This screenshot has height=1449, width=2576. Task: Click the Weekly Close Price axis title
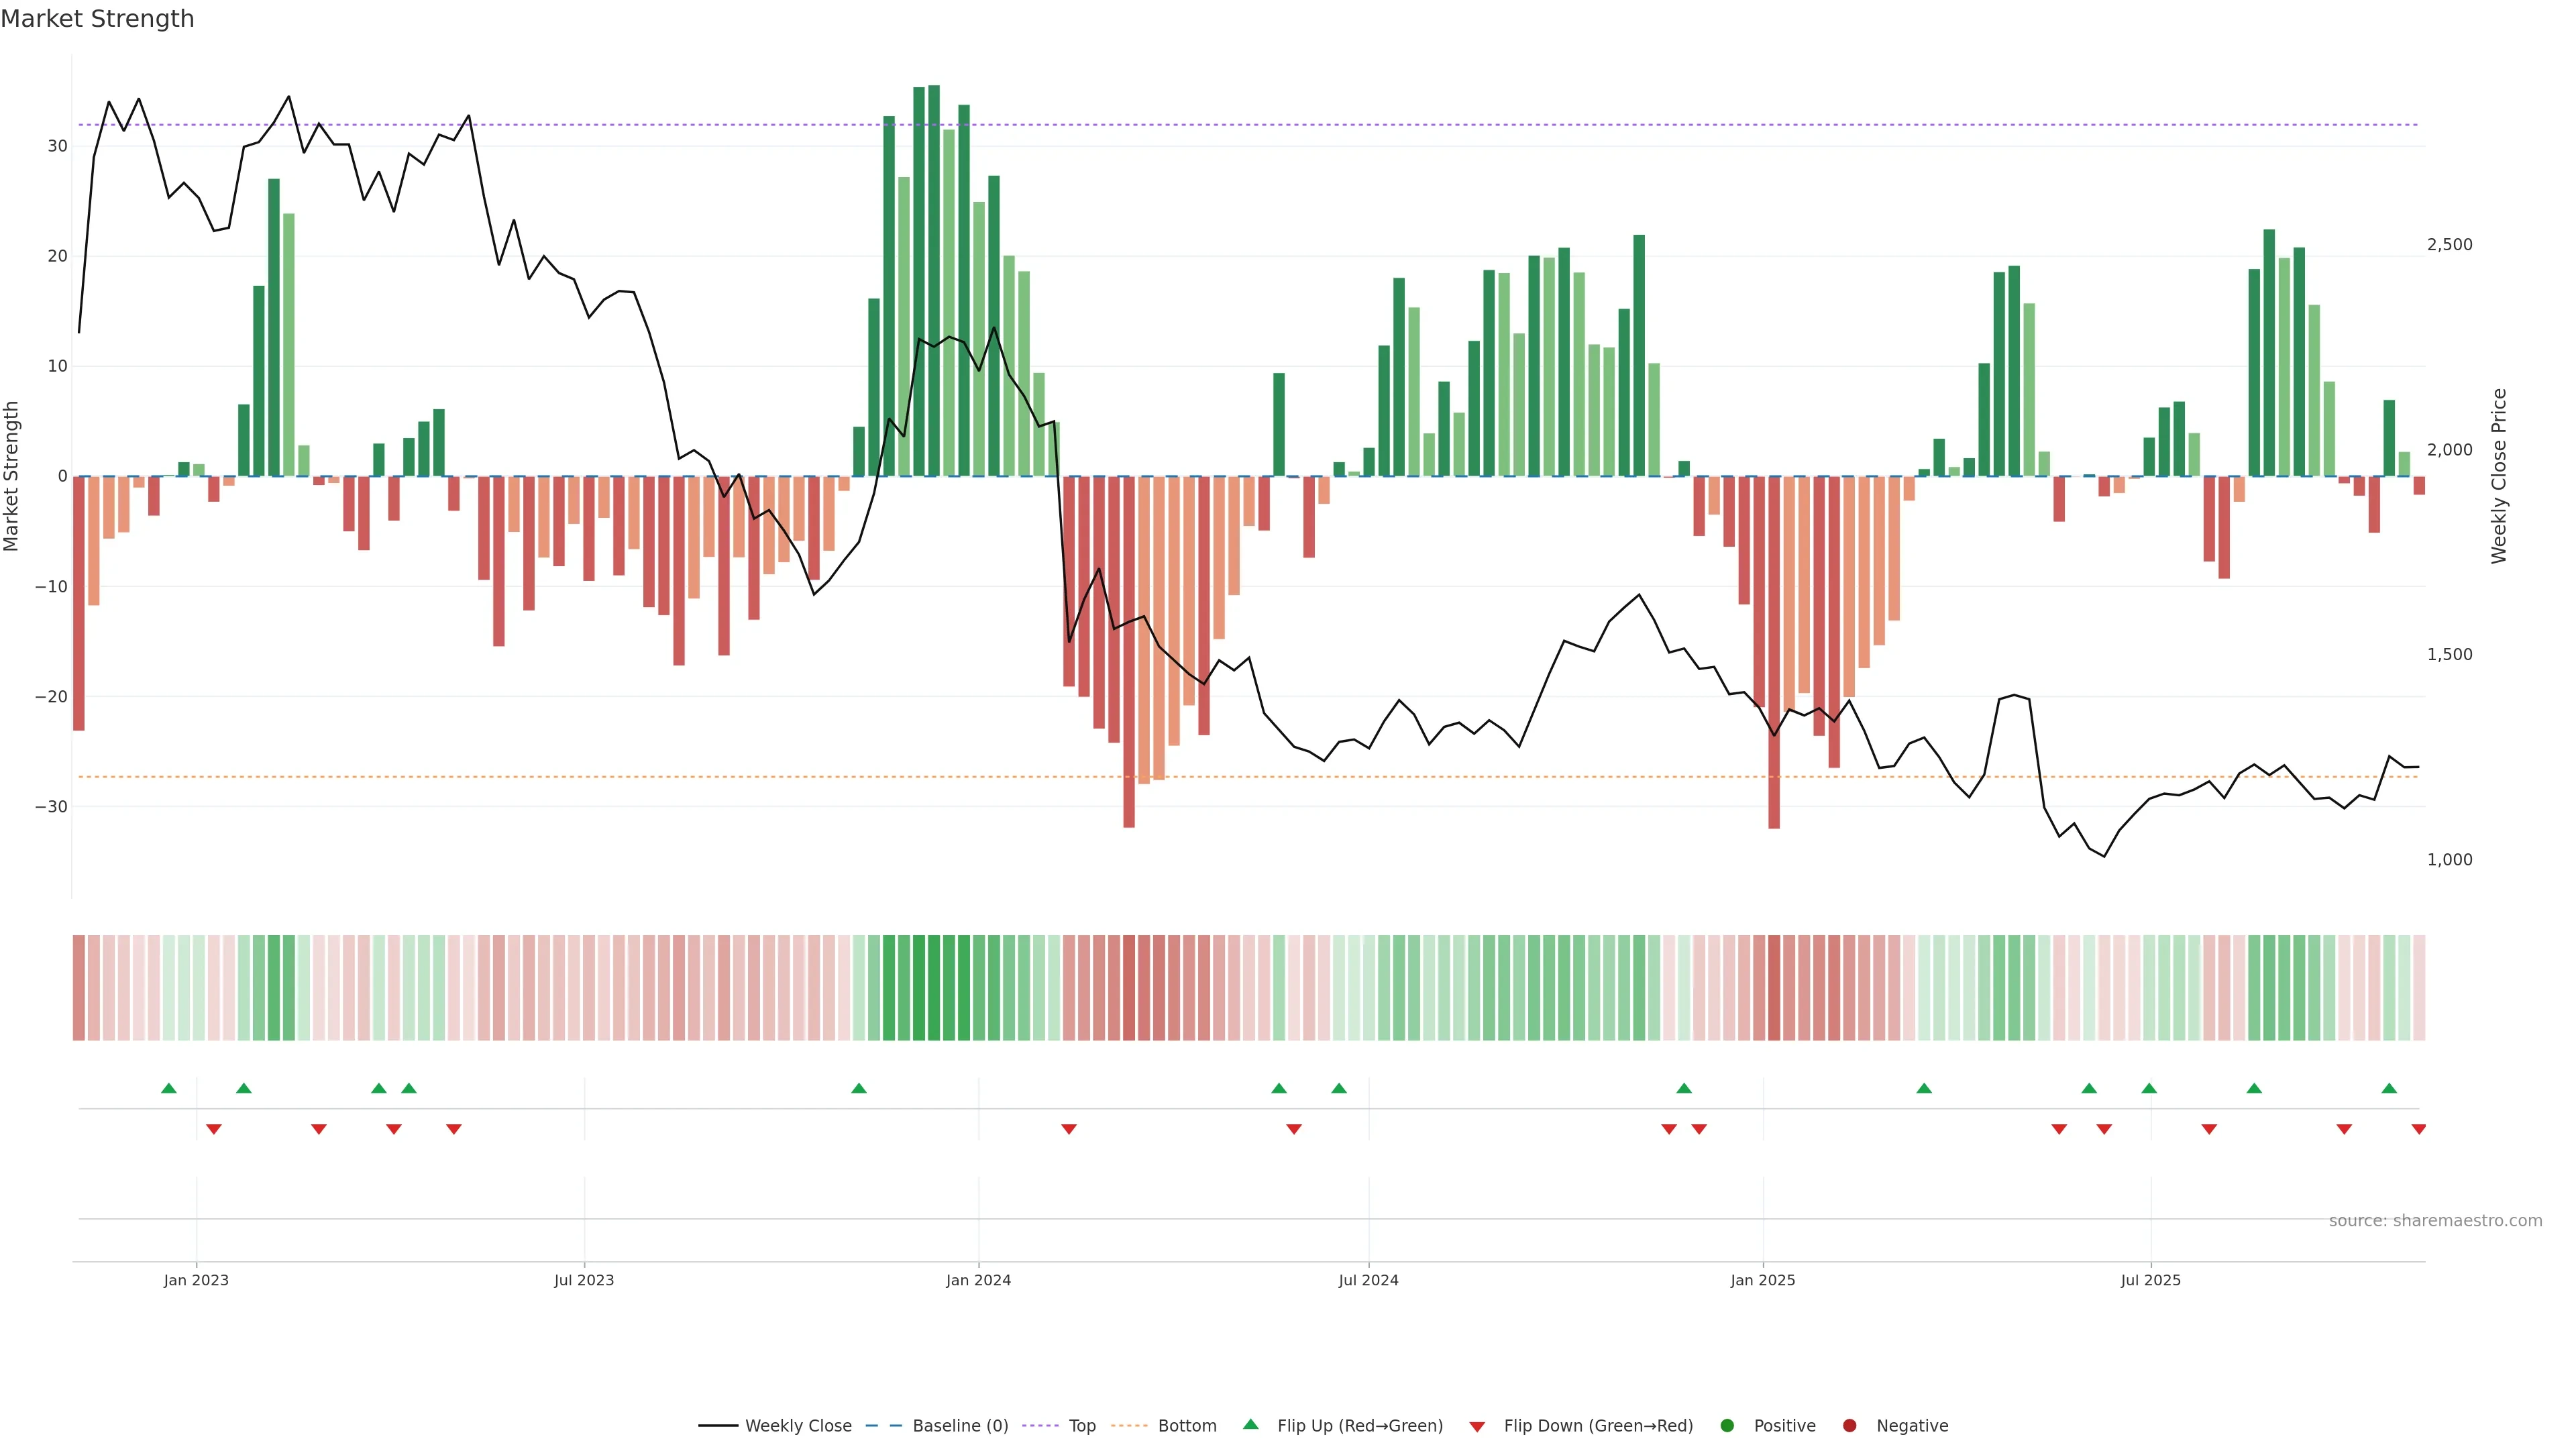coord(2499,476)
